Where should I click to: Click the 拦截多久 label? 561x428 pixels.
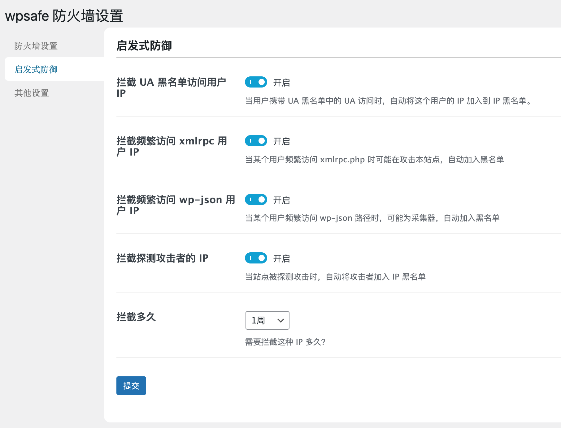click(x=136, y=317)
